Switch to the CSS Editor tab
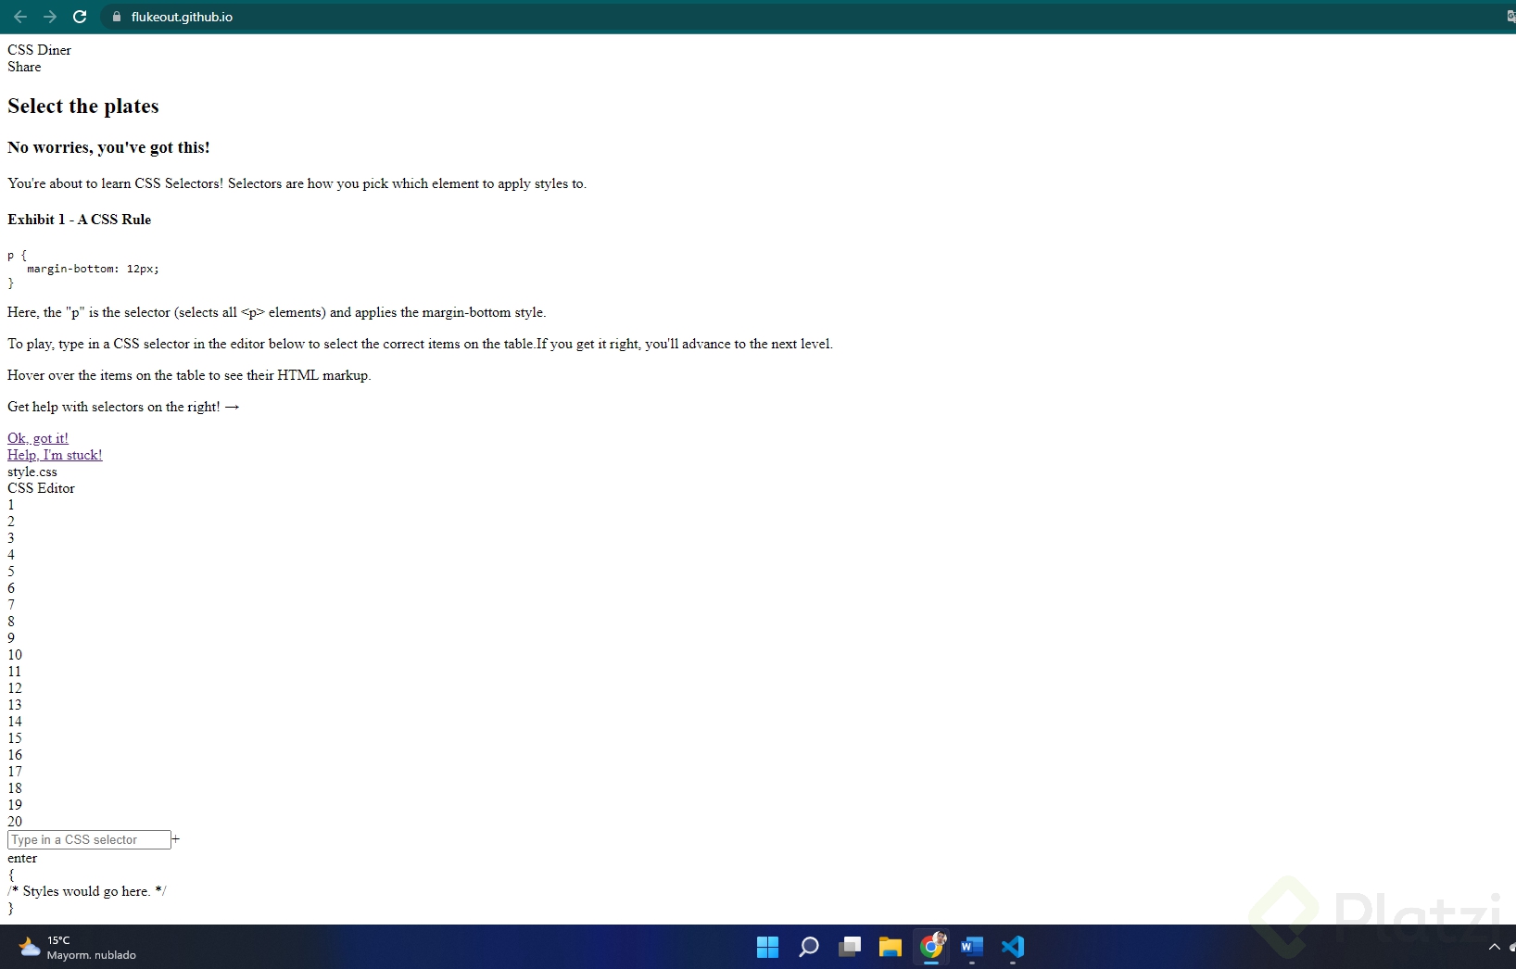1516x969 pixels. click(x=40, y=488)
